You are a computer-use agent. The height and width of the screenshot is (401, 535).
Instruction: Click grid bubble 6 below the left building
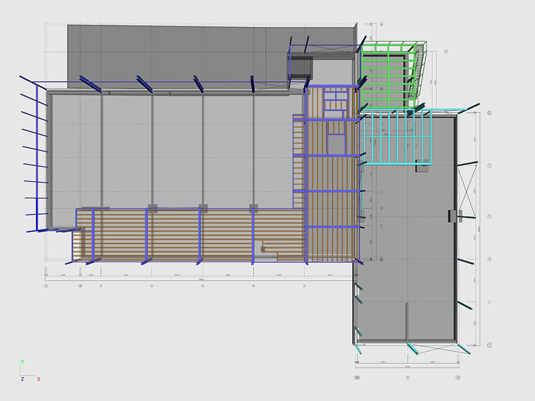point(254,286)
